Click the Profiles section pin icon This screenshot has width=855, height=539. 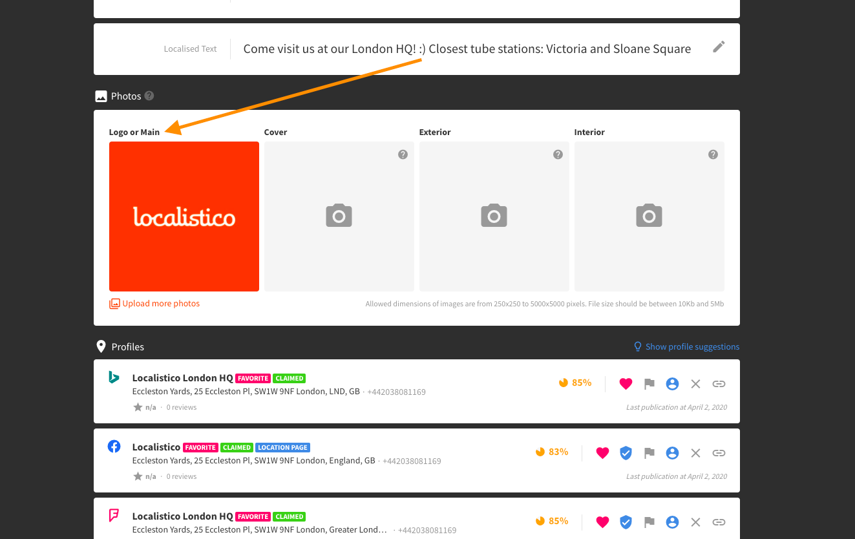coord(101,346)
